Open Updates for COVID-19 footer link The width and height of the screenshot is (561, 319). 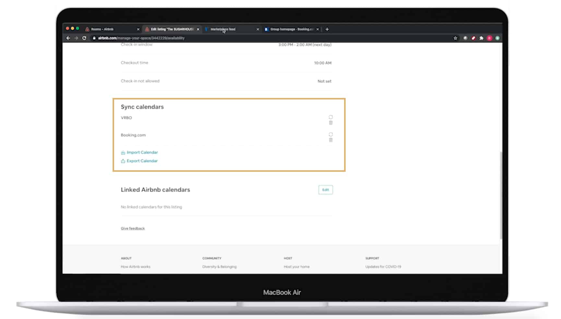[383, 267]
